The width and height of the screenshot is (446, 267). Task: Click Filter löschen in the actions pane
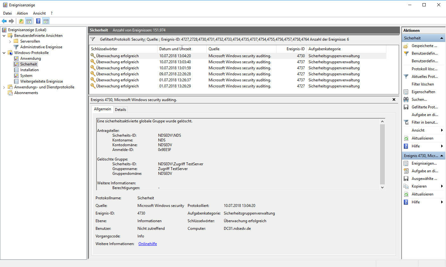tap(423, 84)
